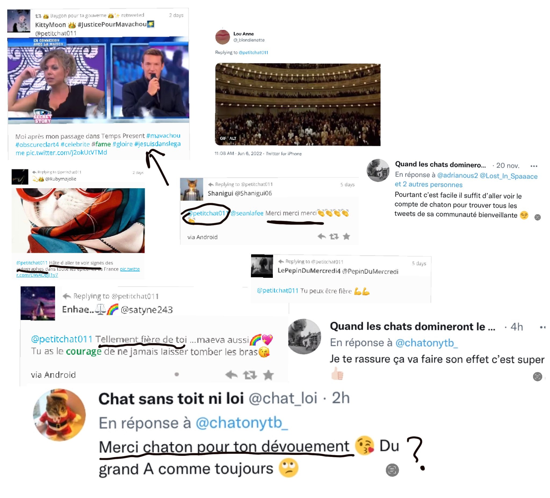Retweet Shanigui's Merci merci tweet
The height and width of the screenshot is (498, 550).
(x=334, y=237)
